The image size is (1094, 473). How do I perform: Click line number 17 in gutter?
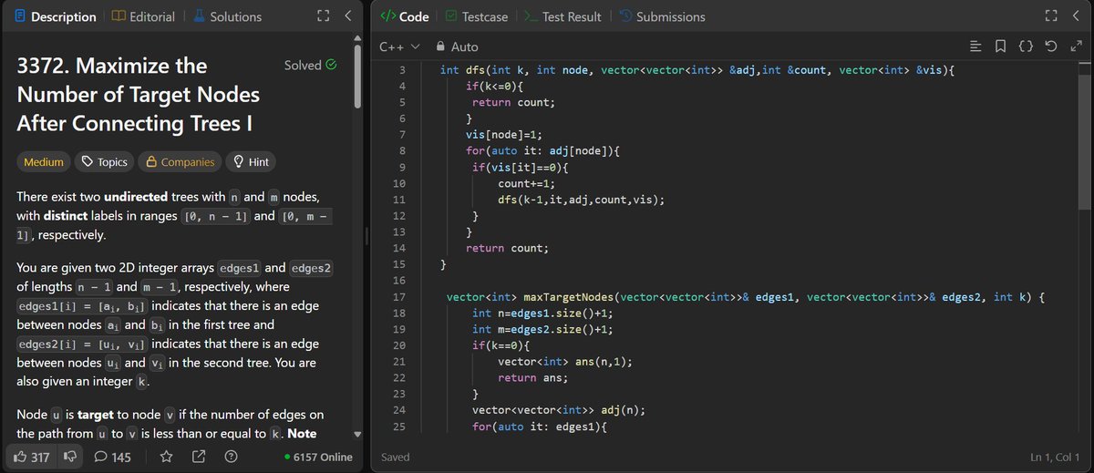pyautogui.click(x=398, y=297)
